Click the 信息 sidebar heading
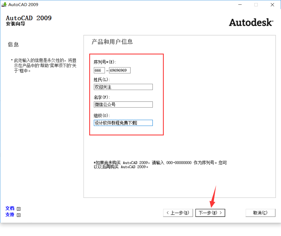Image resolution: width=281 pixels, height=236 pixels. tap(13, 44)
